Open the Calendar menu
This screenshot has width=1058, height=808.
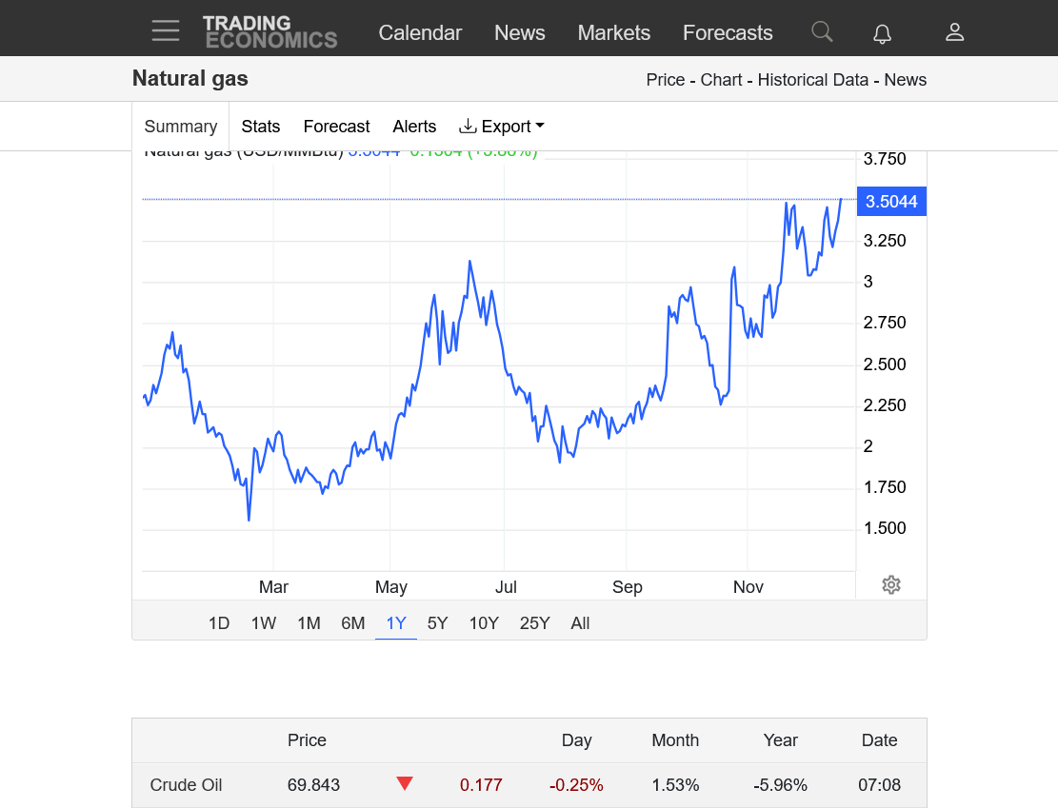[420, 32]
